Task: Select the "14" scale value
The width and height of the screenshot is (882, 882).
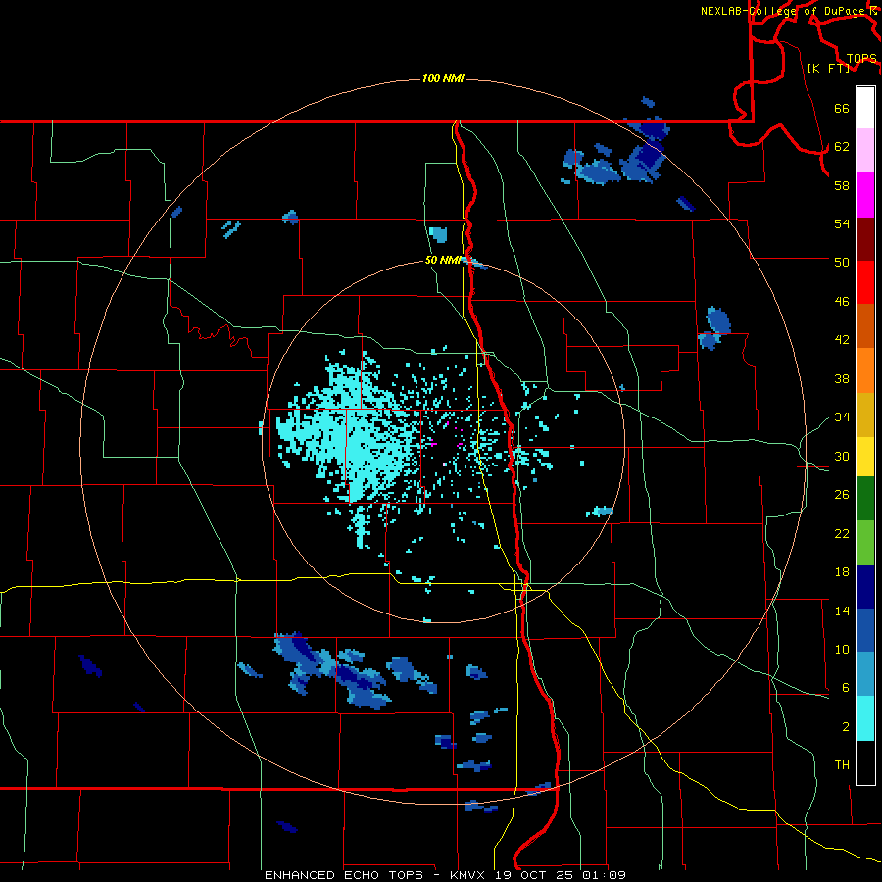Action: tap(842, 611)
